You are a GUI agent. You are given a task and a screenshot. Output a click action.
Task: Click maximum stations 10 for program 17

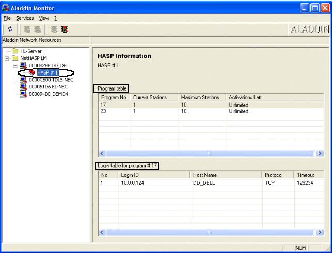[184, 105]
